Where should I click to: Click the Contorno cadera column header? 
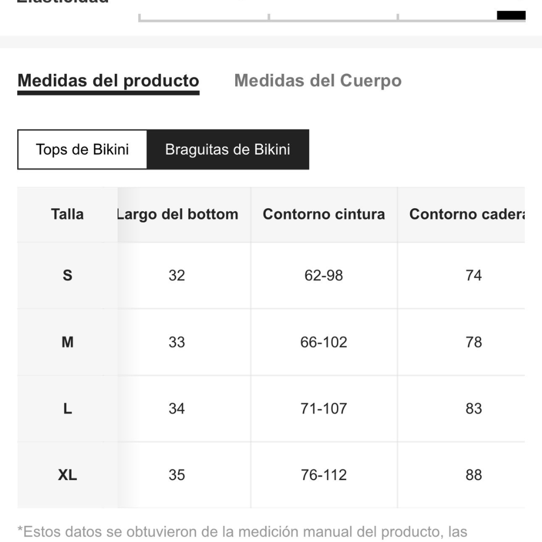pos(467,214)
